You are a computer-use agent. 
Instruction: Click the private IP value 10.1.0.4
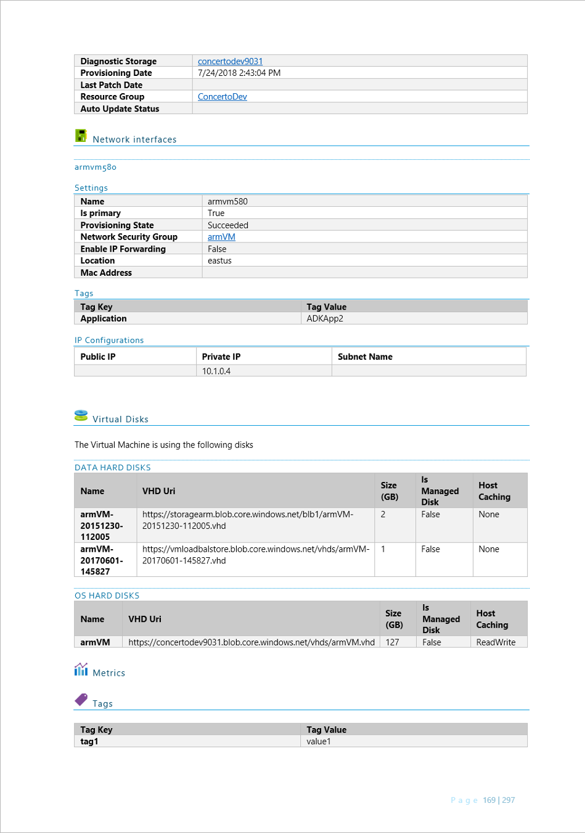tap(216, 371)
